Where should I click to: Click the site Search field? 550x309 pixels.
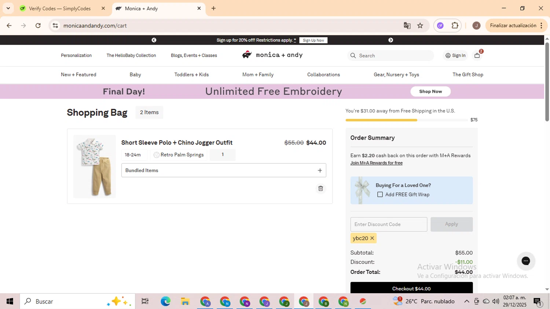click(x=390, y=56)
